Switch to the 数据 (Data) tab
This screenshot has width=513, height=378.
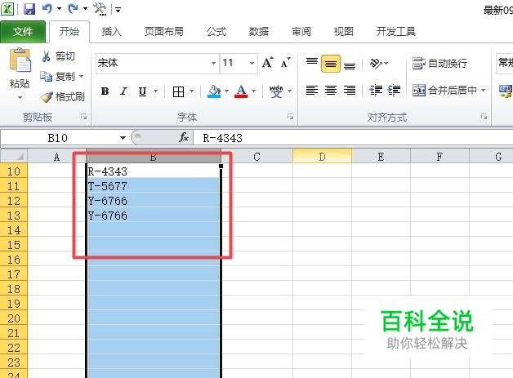pos(258,31)
